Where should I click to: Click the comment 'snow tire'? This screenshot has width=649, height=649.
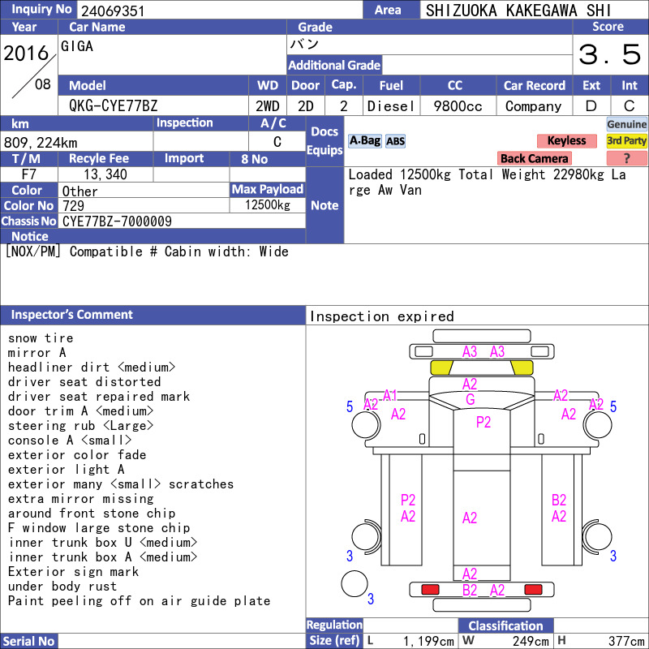(x=41, y=338)
